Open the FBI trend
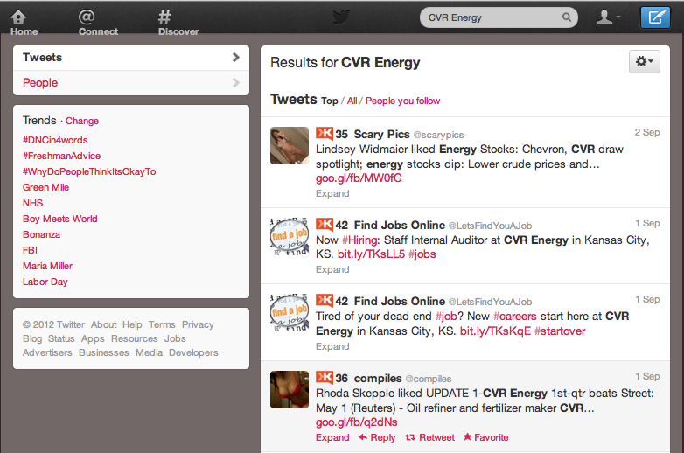Image resolution: width=684 pixels, height=453 pixels. 30,250
